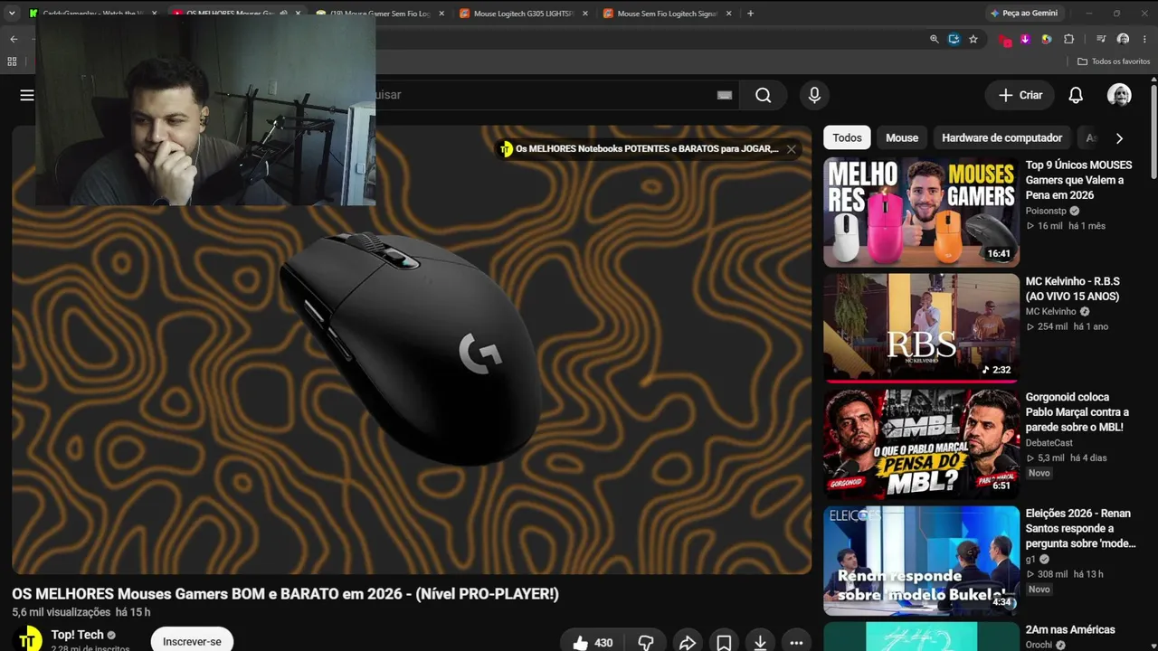Click the title Eleições 2026 - Renan Santos
This screenshot has width=1158, height=651.
1080,528
